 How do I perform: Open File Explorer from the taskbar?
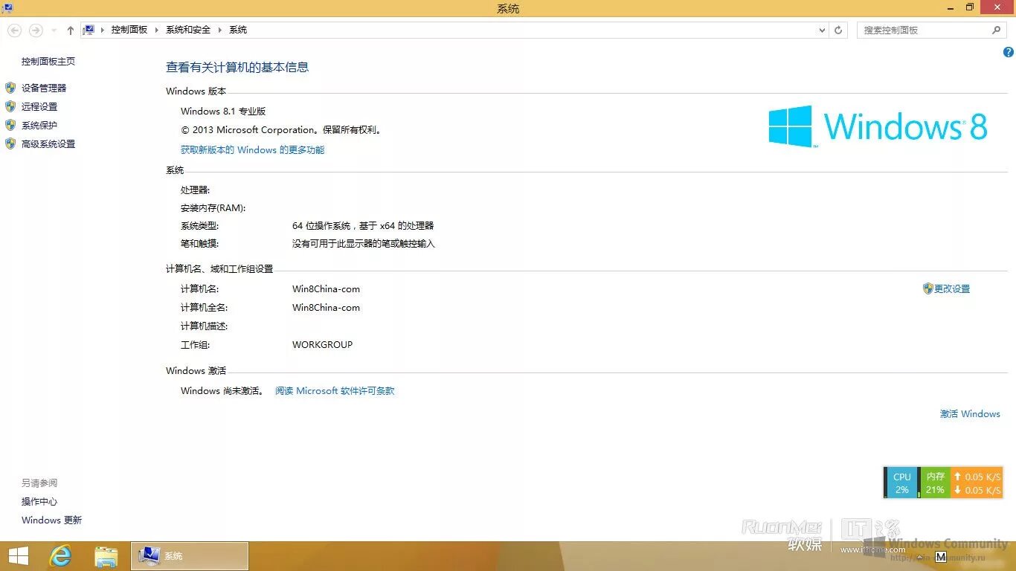coord(106,556)
